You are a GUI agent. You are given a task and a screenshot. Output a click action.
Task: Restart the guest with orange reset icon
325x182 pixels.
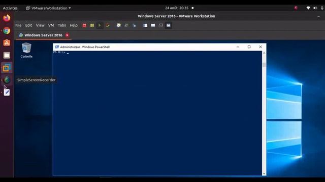coord(107,25)
